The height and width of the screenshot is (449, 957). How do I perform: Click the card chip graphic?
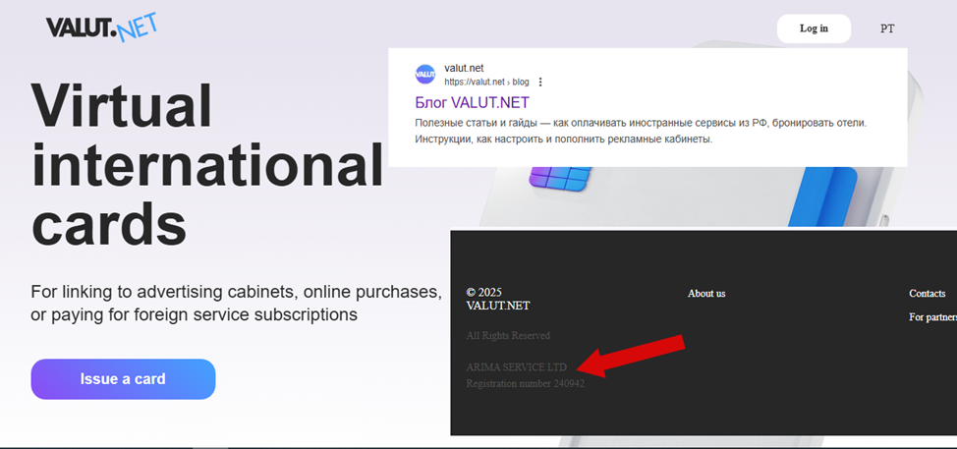pyautogui.click(x=560, y=180)
